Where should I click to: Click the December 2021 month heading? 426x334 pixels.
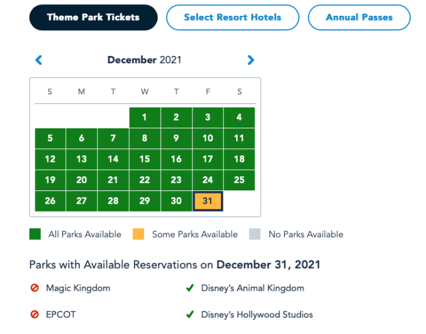pos(144,60)
